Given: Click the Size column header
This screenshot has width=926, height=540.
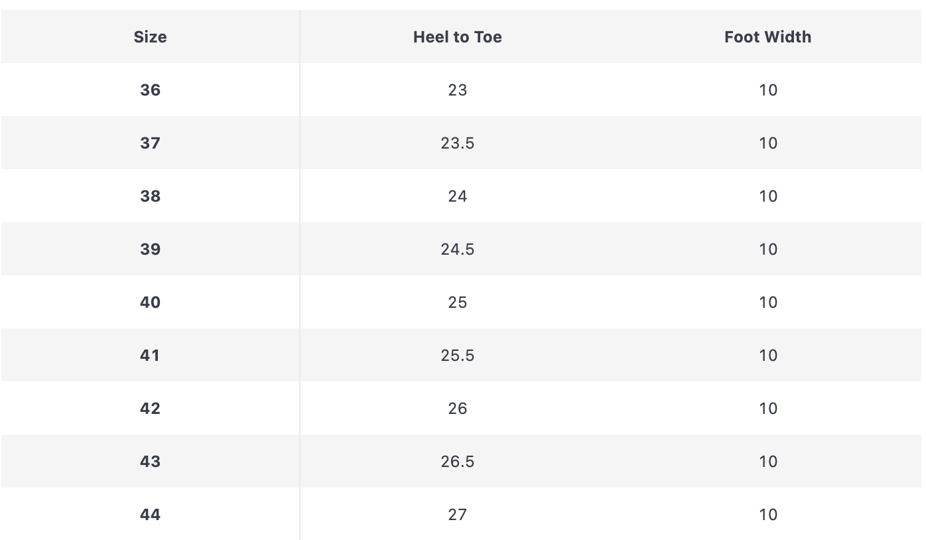Looking at the screenshot, I should [150, 36].
